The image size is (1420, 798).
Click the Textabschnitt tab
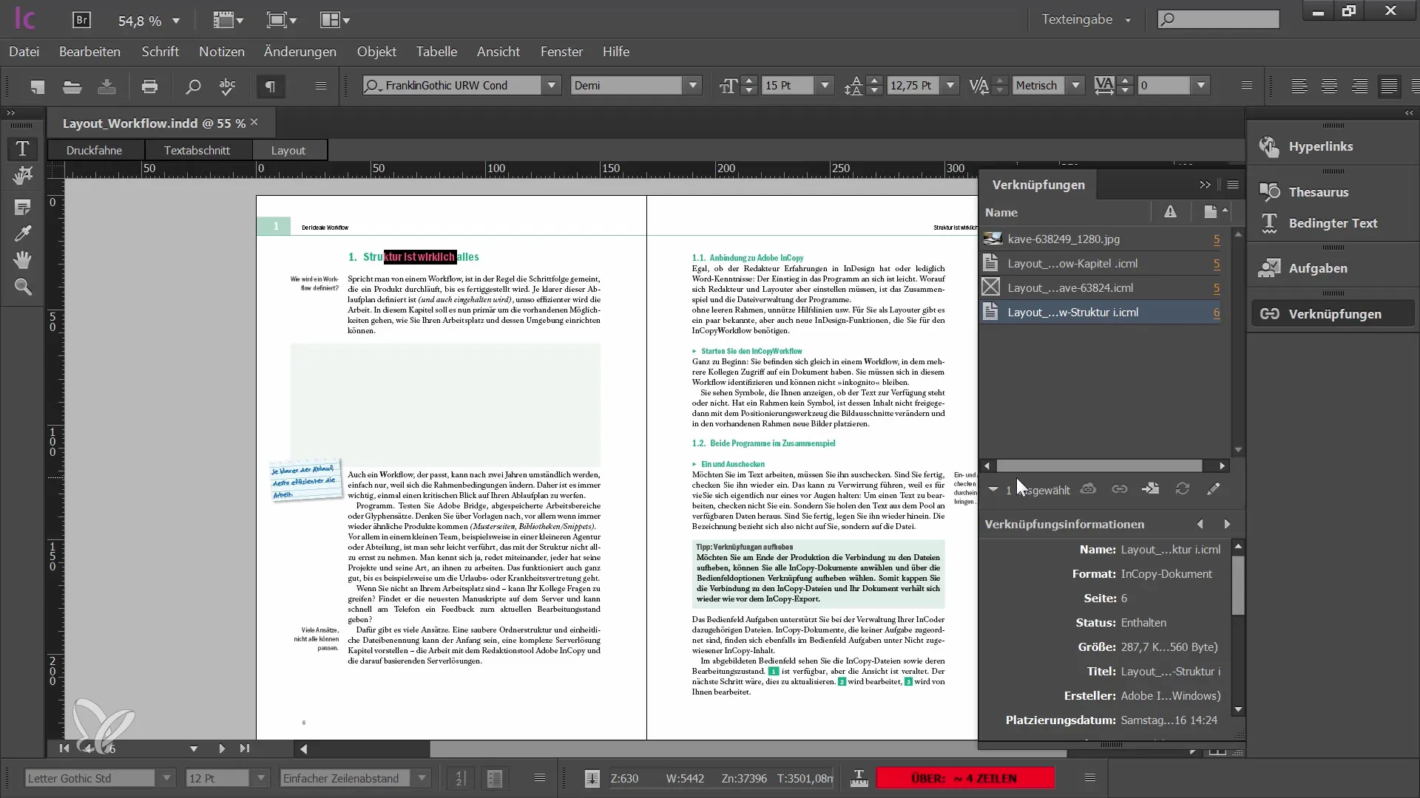(197, 149)
